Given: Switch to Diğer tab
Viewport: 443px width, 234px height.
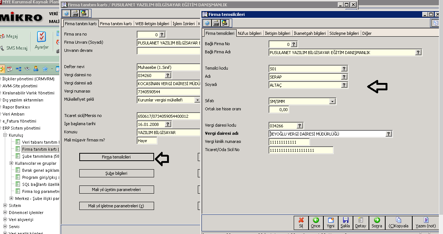Looking at the screenshot, I should pyautogui.click(x=367, y=33).
